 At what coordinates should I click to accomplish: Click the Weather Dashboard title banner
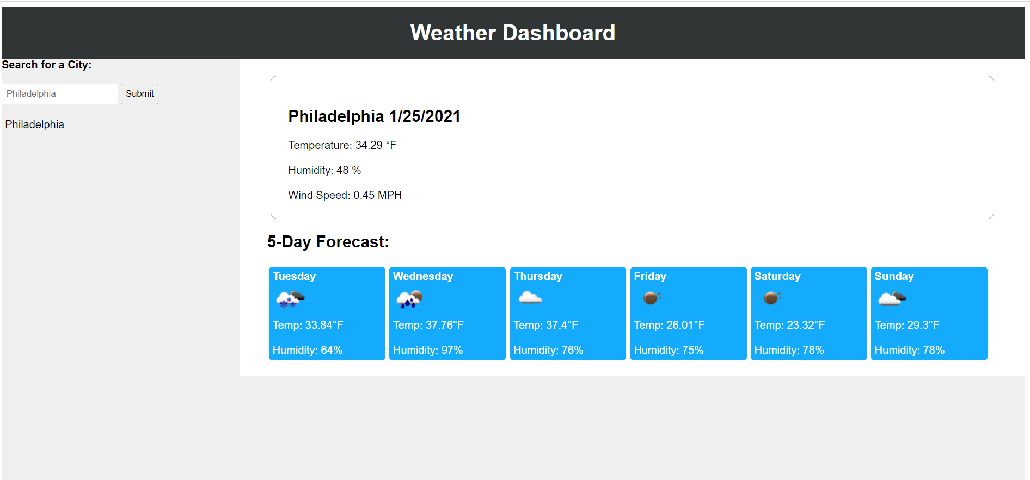(512, 33)
